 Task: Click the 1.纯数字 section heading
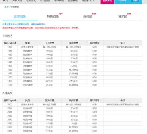point(8,36)
